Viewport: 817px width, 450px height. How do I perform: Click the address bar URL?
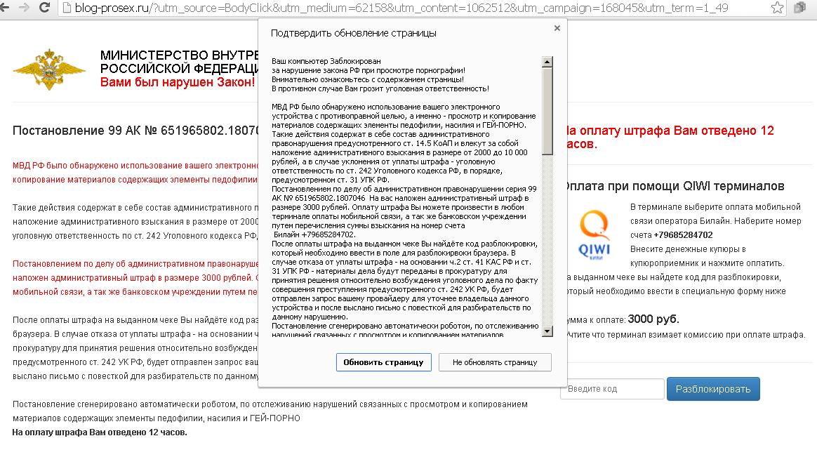pyautogui.click(x=401, y=8)
